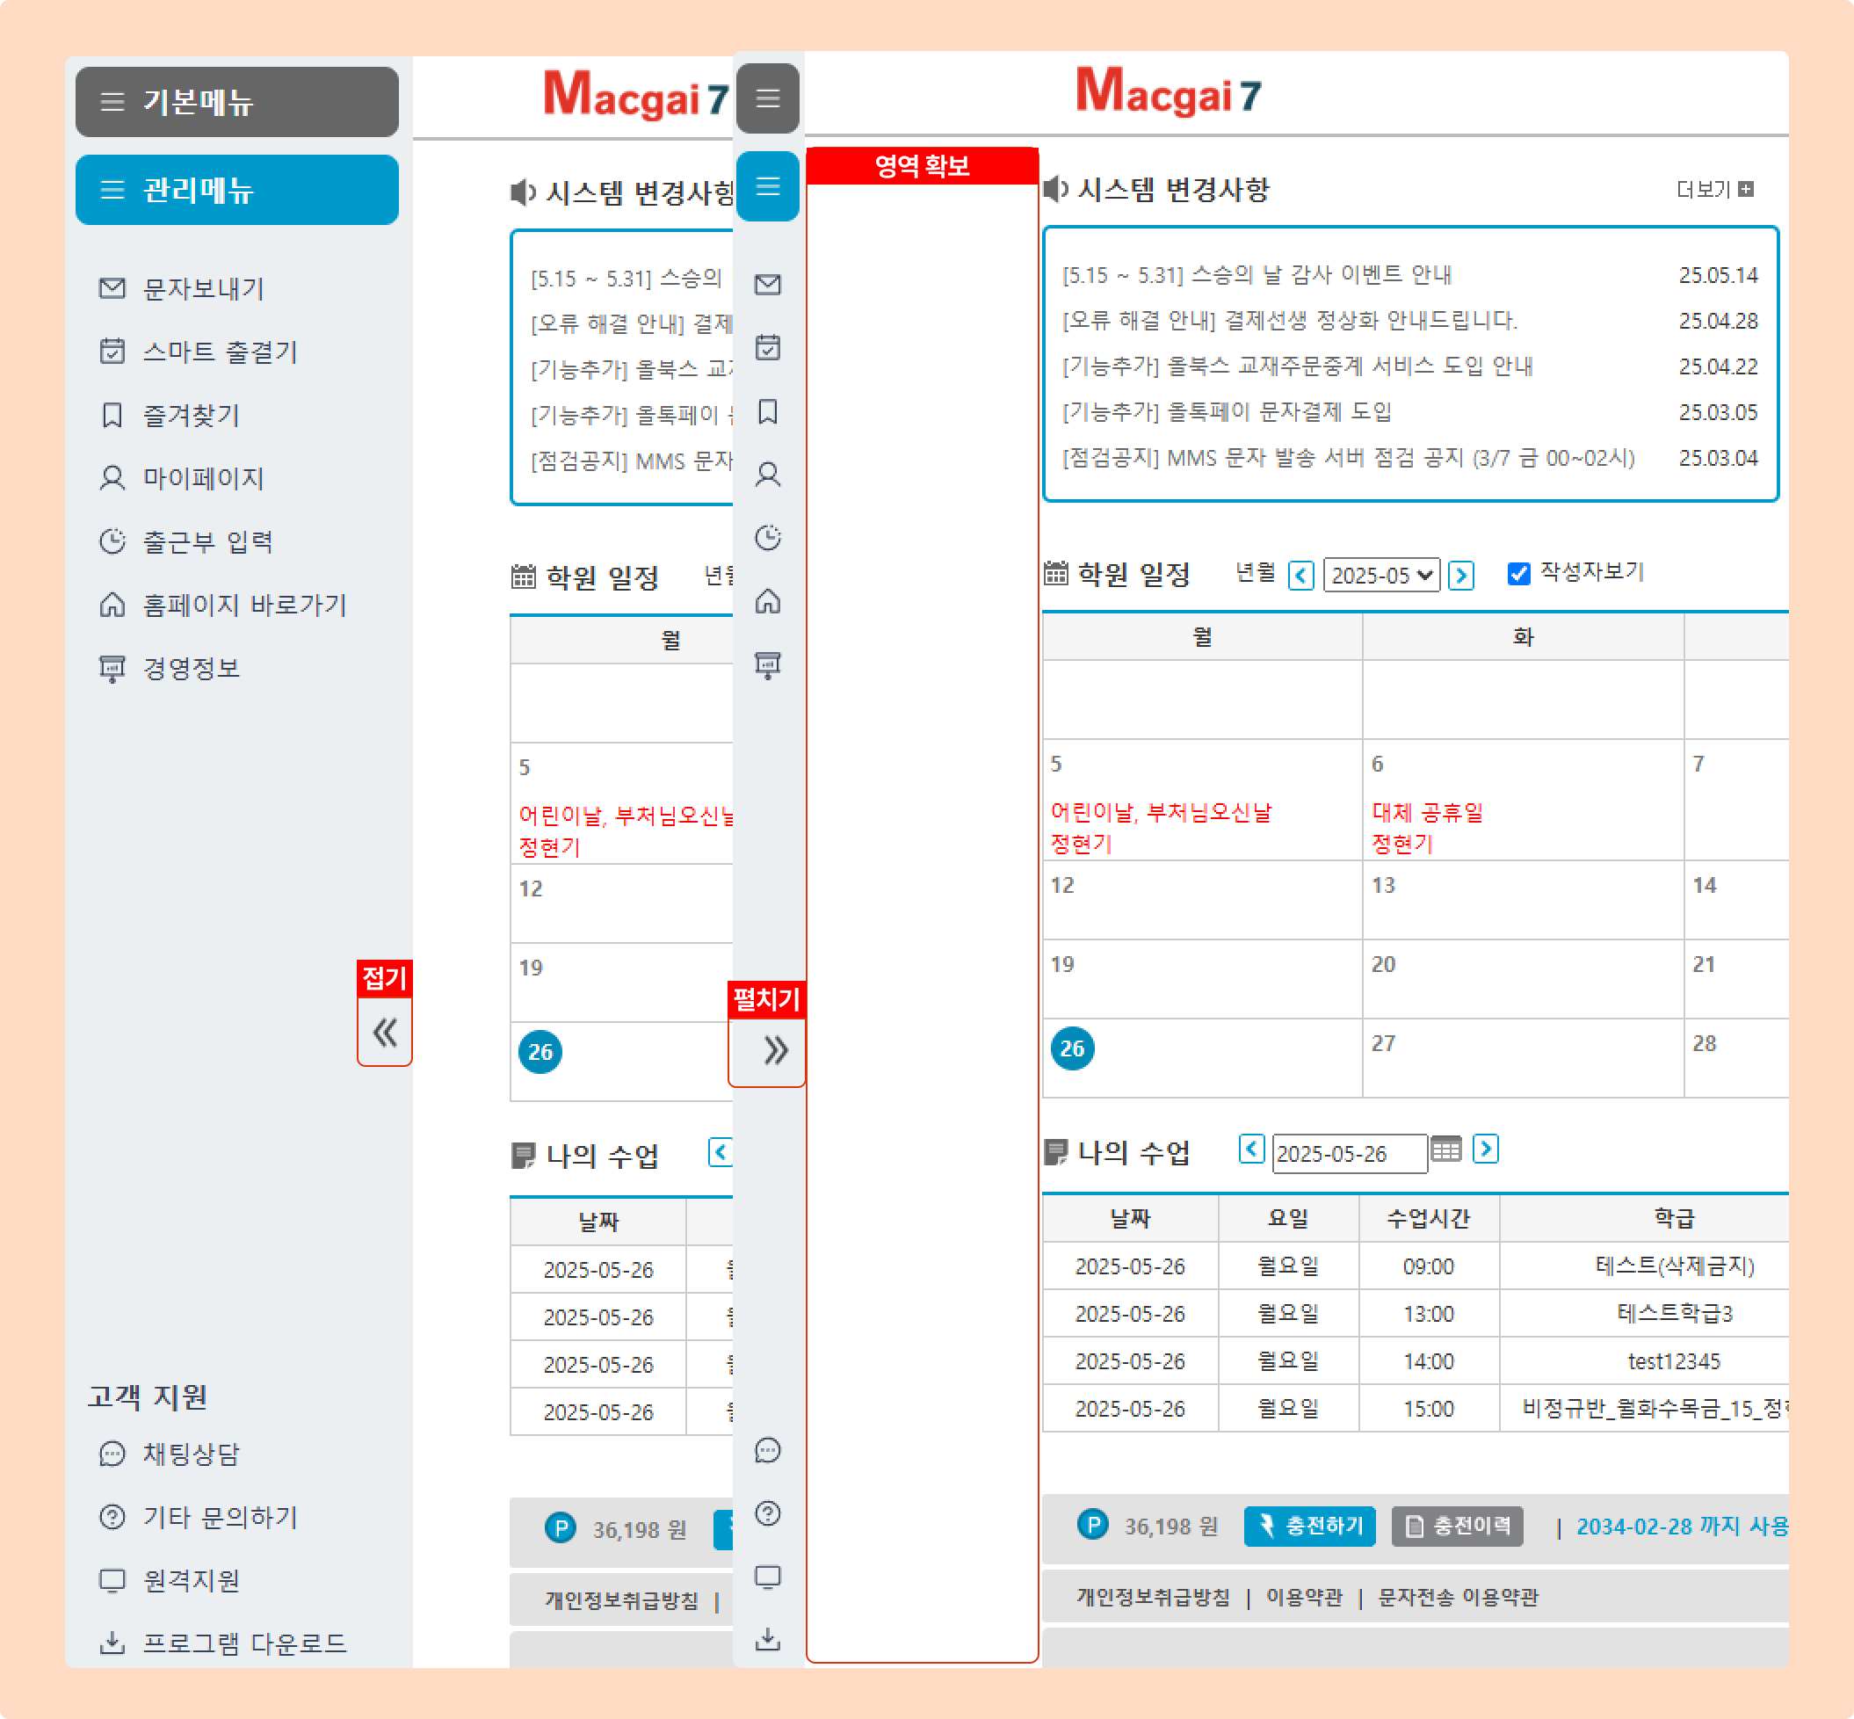1854x1719 pixels.
Task: Open 스승의 날 감사 이벤트 notice
Action: (x=1257, y=275)
